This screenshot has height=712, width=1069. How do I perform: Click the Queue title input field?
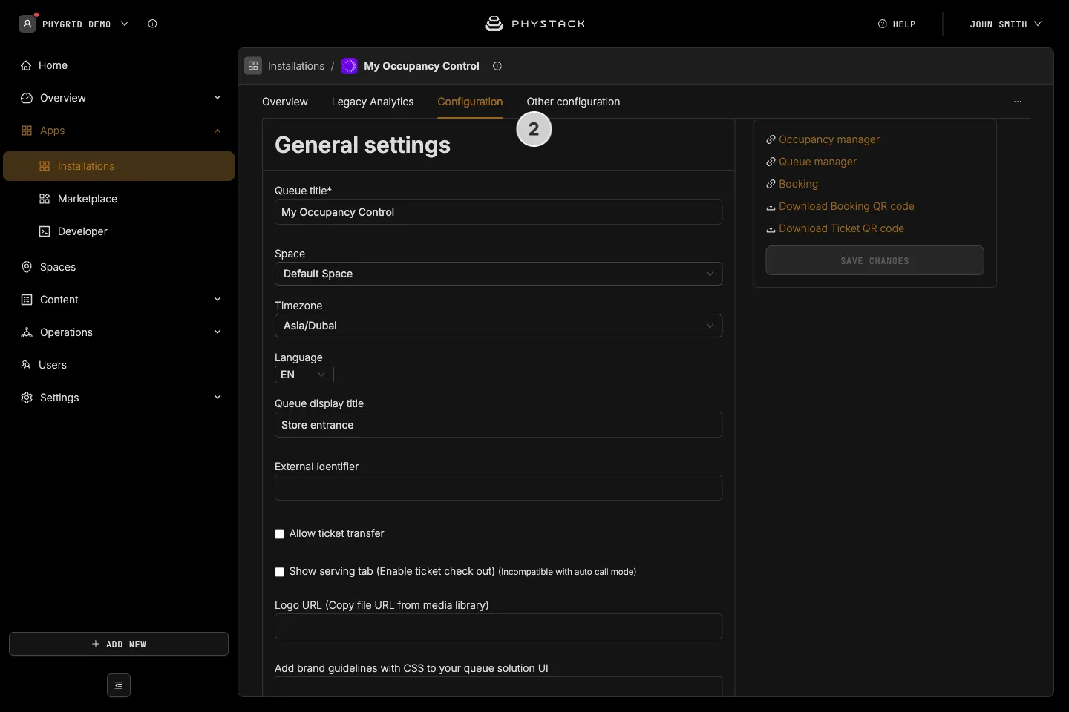tap(498, 212)
